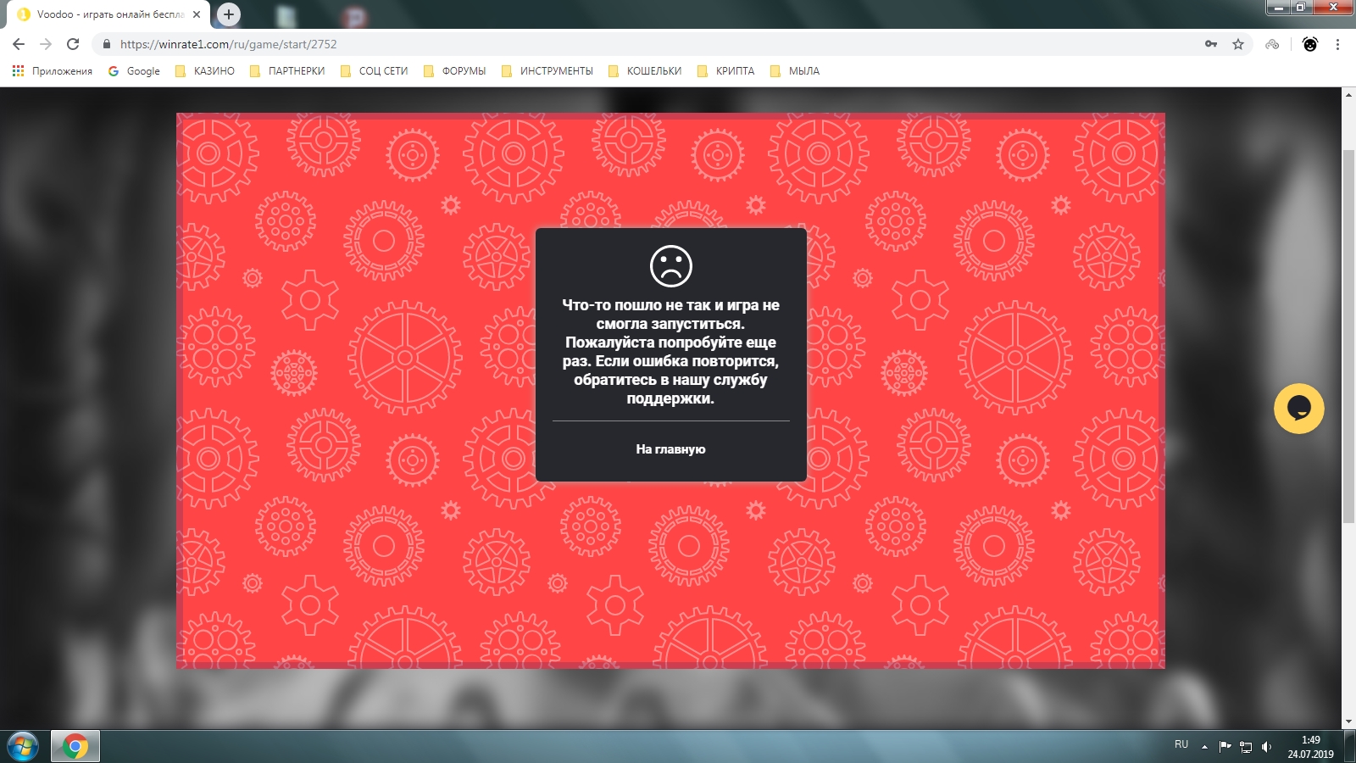The width and height of the screenshot is (1356, 763).
Task: Click the Chrome taskbar icon
Action: (x=75, y=747)
